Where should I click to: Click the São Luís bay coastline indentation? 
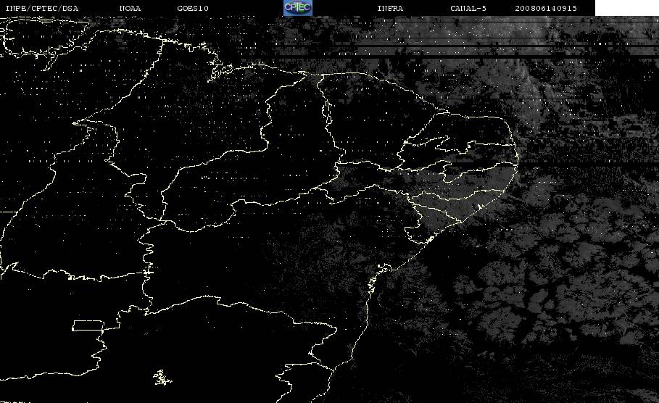(220, 70)
